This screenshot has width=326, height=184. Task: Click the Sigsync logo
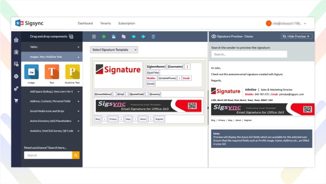(x=29, y=23)
